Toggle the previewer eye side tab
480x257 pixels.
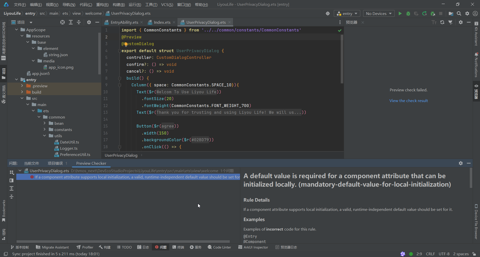476,92
